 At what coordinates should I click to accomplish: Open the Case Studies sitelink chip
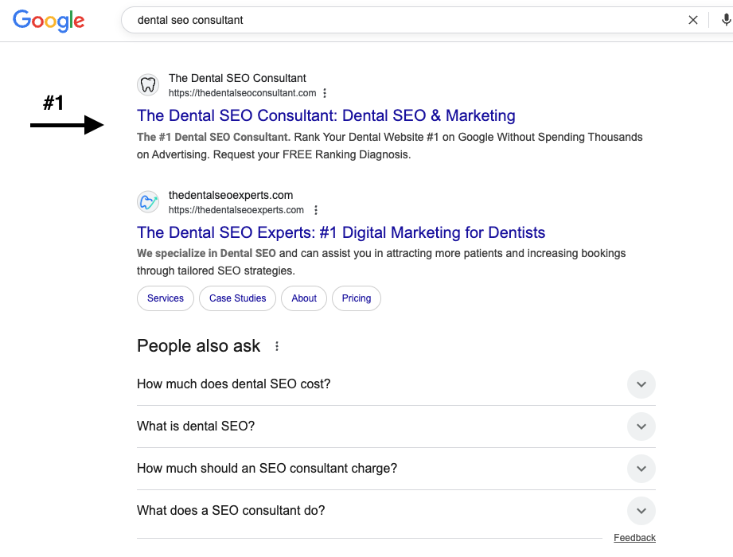point(237,298)
